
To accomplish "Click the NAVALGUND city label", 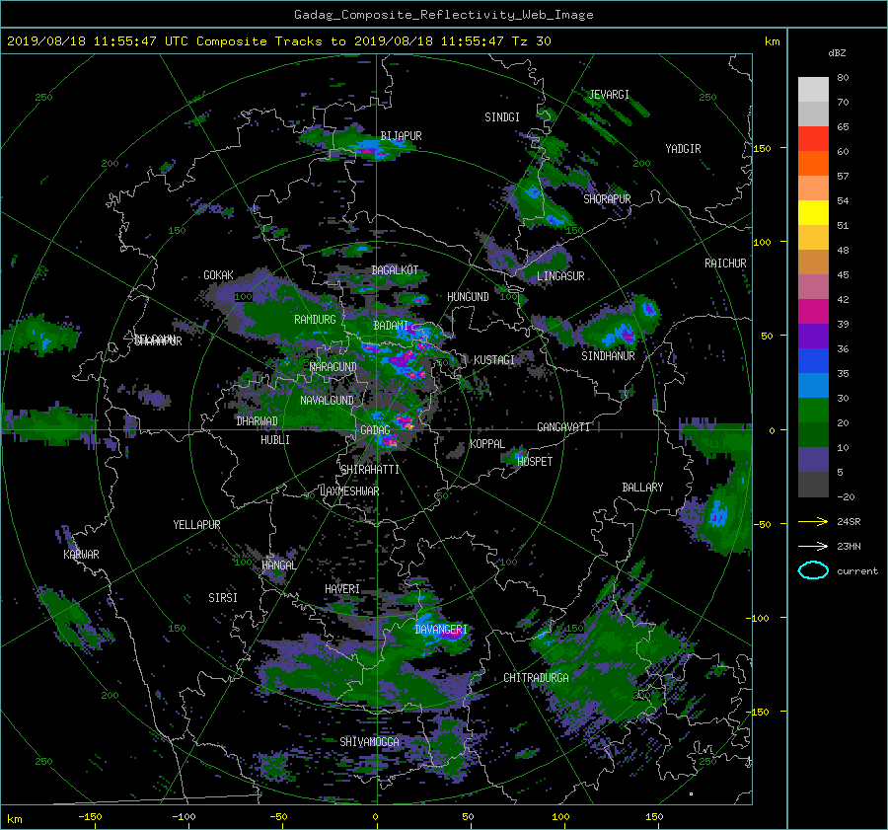I will point(327,401).
